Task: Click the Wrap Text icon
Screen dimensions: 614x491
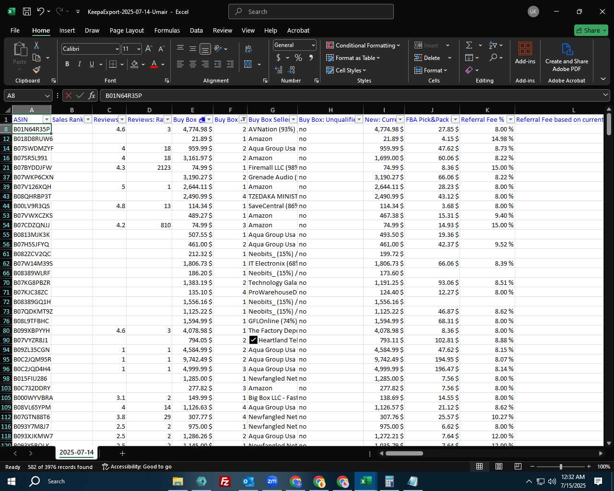Action: [x=248, y=49]
